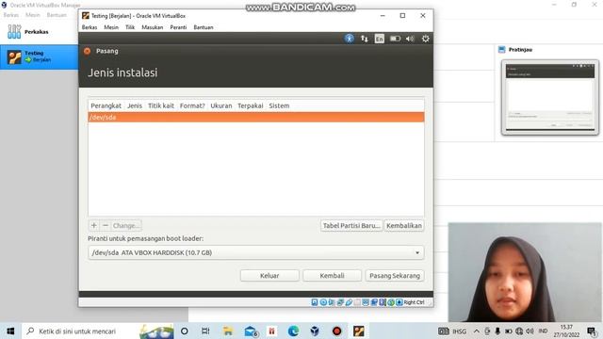This screenshot has width=603, height=339.
Task: Select the /dev/sda row in partition table
Action: (x=256, y=117)
